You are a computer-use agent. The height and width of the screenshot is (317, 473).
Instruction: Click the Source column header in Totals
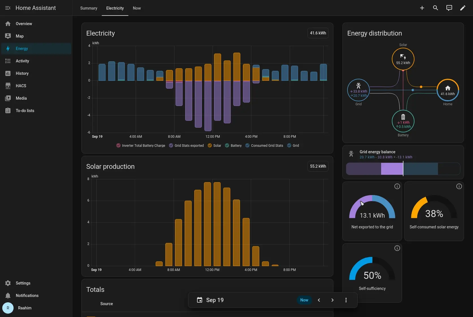coord(107,304)
